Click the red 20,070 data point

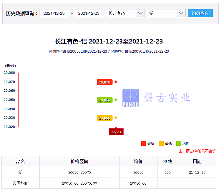click(x=116, y=82)
